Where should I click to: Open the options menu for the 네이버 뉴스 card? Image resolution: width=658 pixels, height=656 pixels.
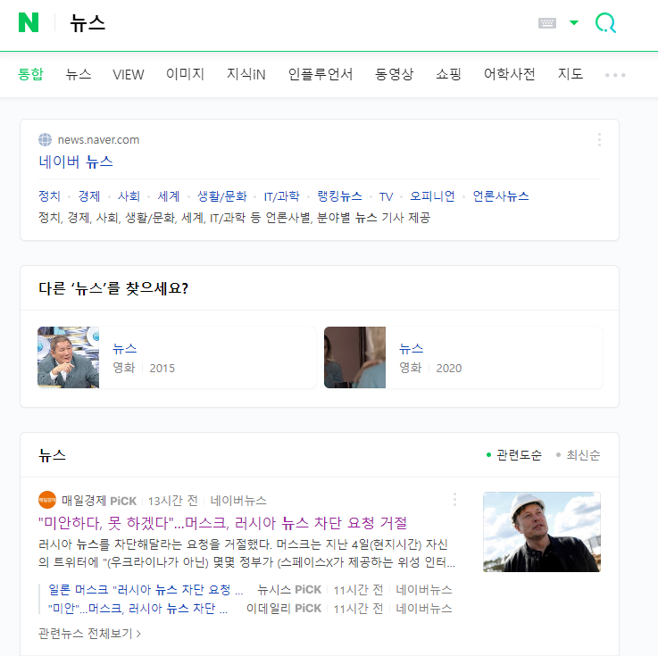tap(599, 139)
